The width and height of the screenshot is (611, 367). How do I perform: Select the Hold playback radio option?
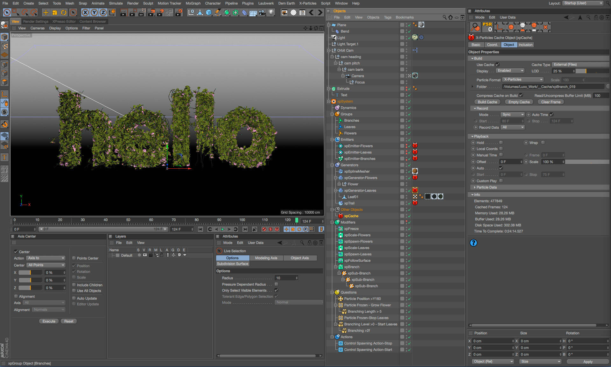[x=473, y=143]
